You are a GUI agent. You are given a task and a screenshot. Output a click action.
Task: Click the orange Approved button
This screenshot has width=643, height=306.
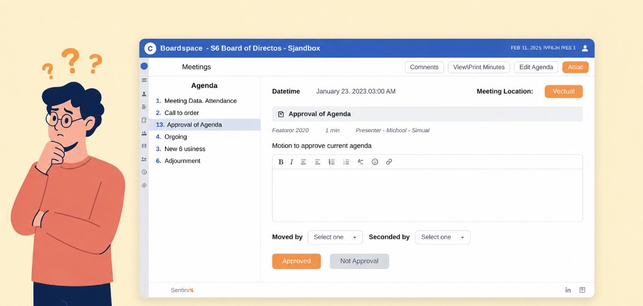coord(296,261)
